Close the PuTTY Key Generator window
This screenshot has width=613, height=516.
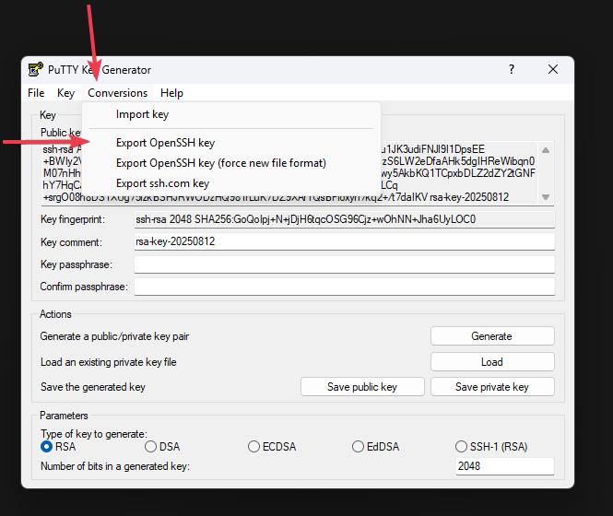pos(553,70)
